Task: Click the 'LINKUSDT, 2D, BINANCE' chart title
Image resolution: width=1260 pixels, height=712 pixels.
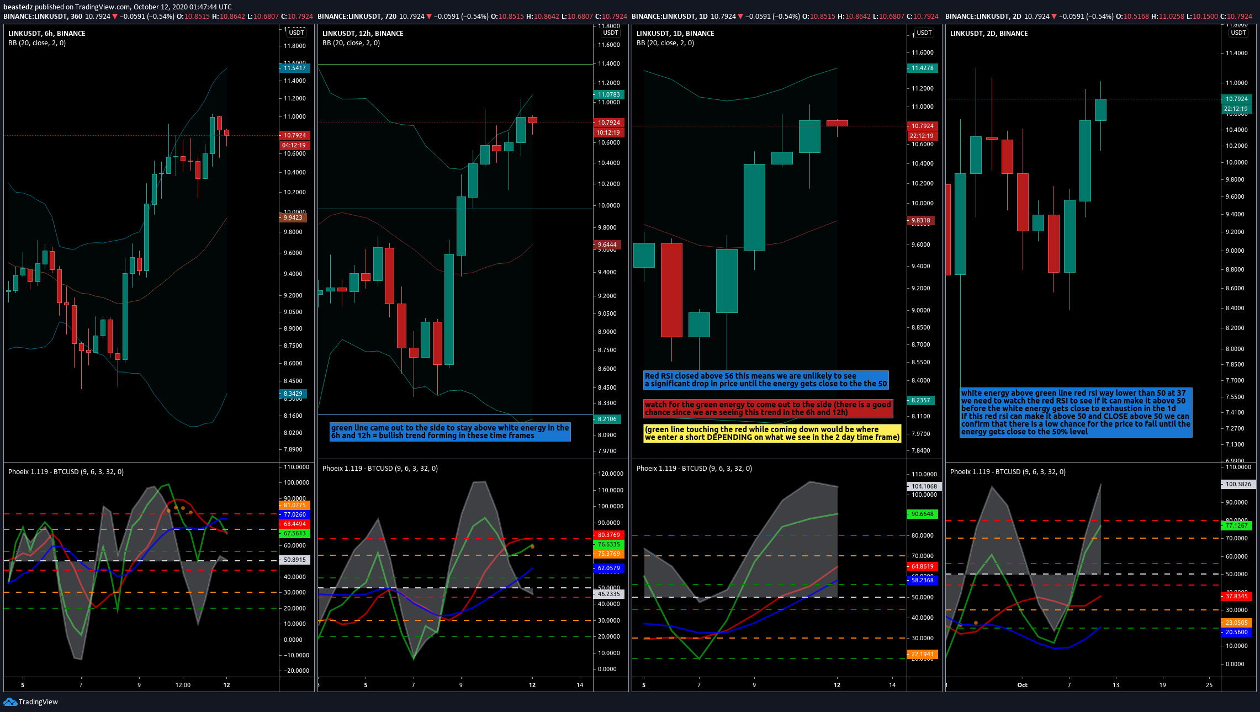Action: [x=989, y=33]
